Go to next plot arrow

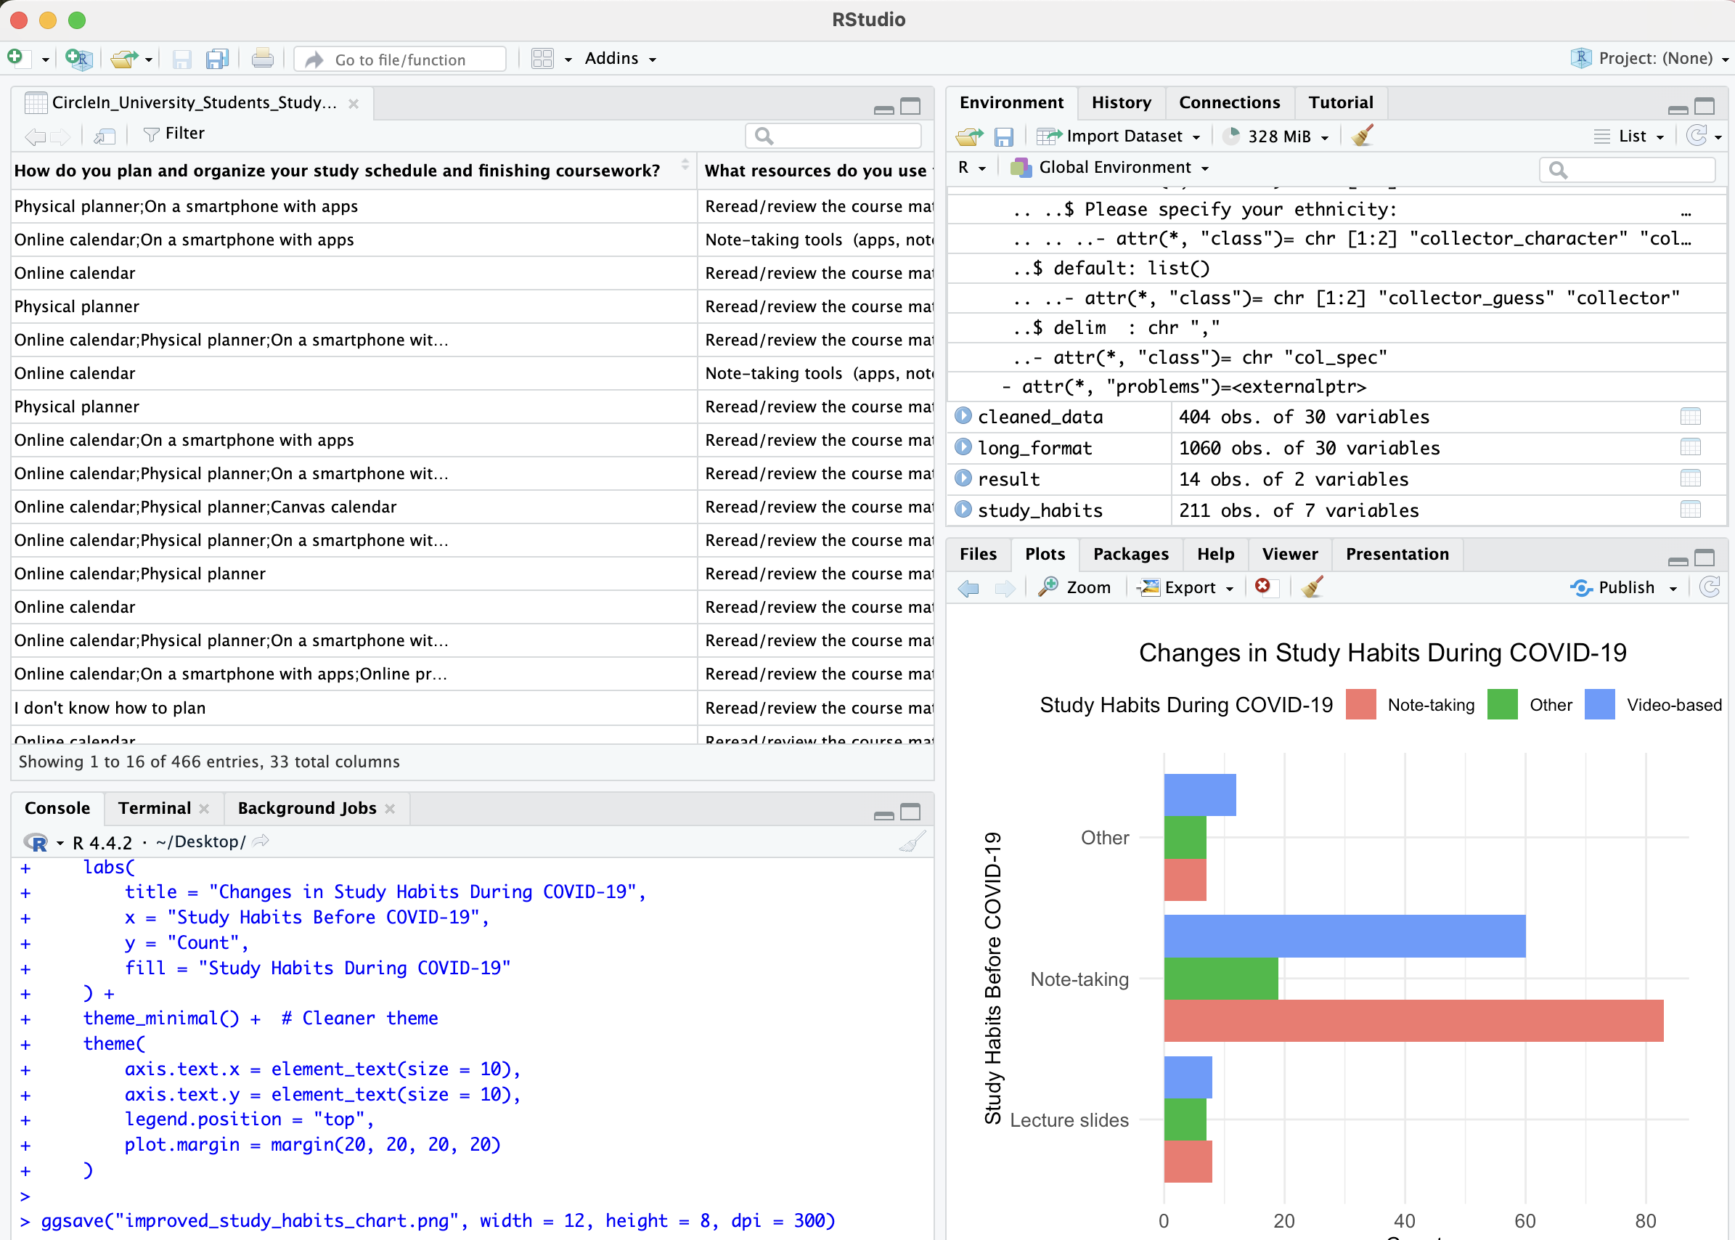pos(1005,588)
